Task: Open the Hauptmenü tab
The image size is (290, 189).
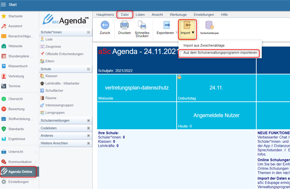Action: (x=105, y=15)
